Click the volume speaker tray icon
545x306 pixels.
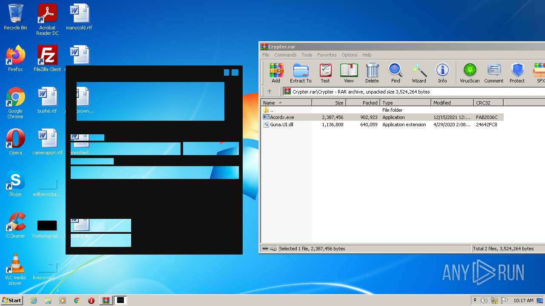[x=484, y=300]
